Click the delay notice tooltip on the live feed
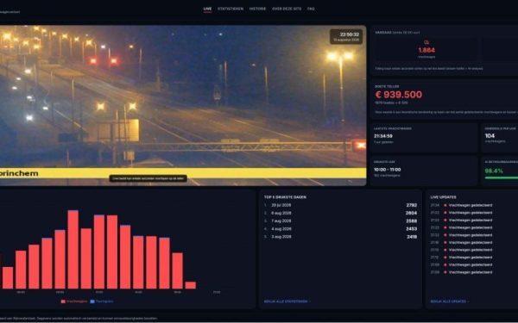This screenshot has width=518, height=323. click(x=148, y=178)
